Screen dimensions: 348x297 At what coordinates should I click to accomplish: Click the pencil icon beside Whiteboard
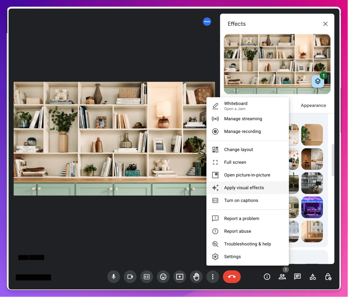coord(215,106)
